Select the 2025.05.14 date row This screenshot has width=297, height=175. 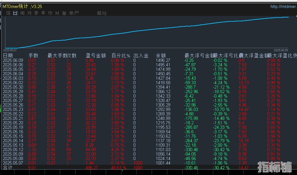click(13, 141)
